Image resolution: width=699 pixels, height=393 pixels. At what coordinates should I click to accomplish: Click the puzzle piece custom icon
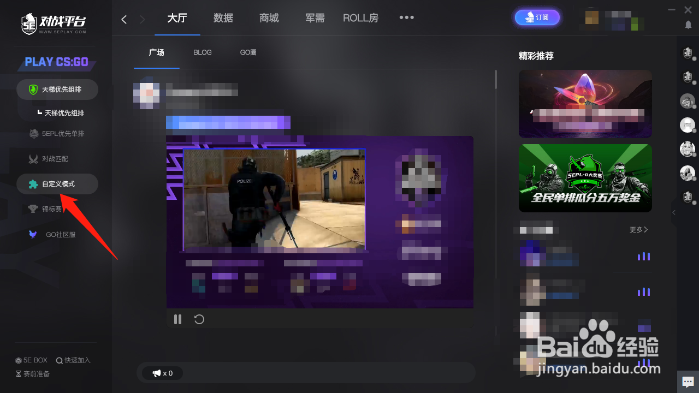[33, 184]
